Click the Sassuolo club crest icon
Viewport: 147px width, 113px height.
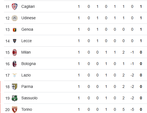(15, 98)
